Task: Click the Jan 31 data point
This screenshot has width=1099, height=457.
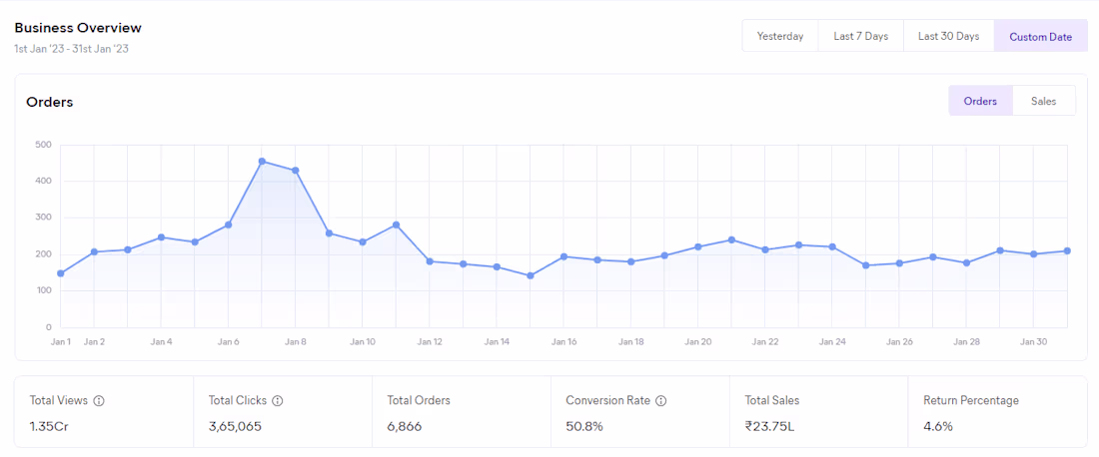Action: tap(1067, 250)
